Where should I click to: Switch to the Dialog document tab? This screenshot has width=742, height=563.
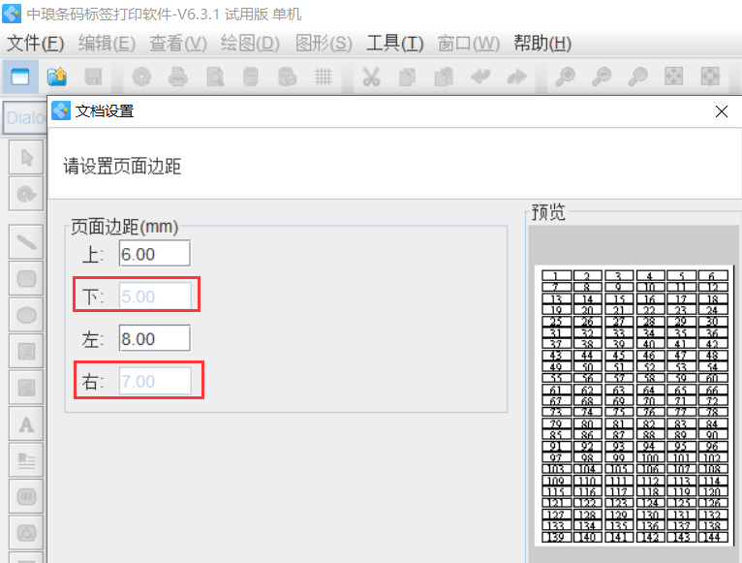[25, 117]
